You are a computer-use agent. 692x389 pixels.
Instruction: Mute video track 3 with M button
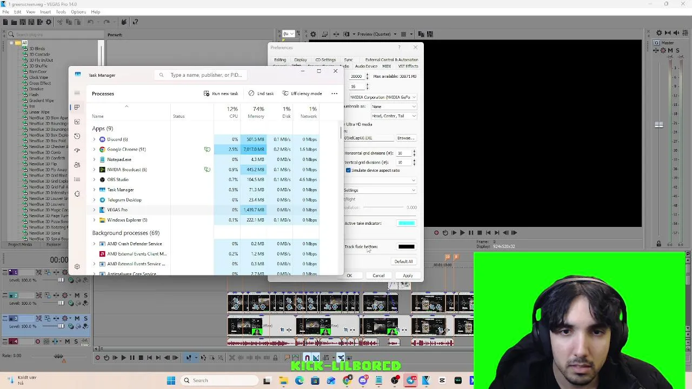(77, 318)
